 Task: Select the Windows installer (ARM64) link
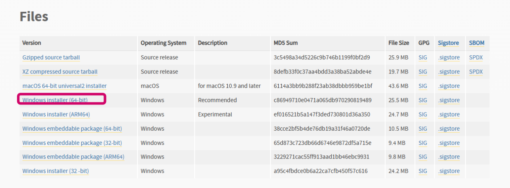56,114
